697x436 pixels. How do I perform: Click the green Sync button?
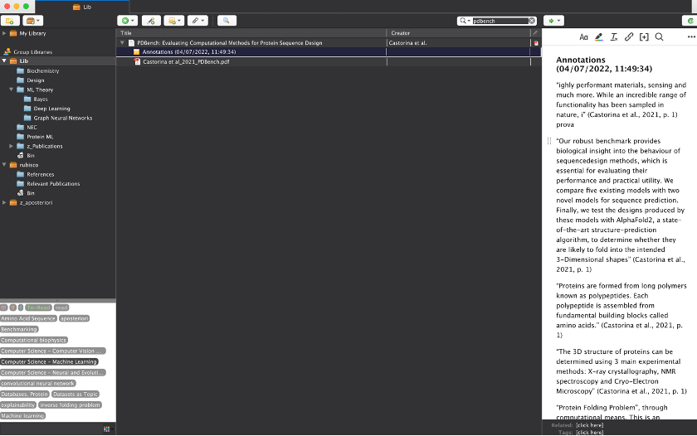pyautogui.click(x=690, y=21)
